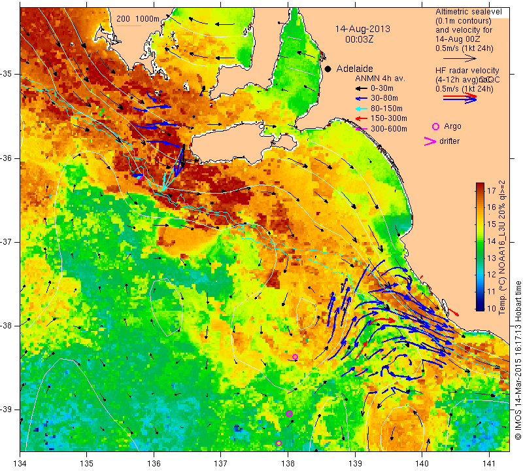Click the colorbar tick label 10
This screenshot has height=471, width=523.
[x=492, y=308]
